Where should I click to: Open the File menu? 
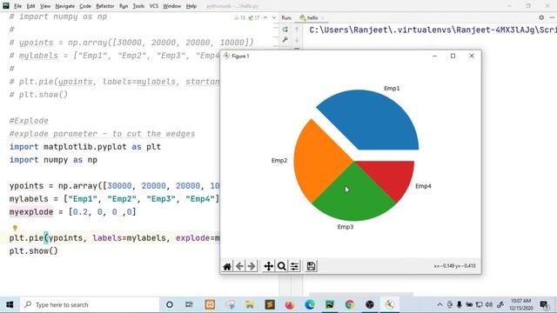17,6
